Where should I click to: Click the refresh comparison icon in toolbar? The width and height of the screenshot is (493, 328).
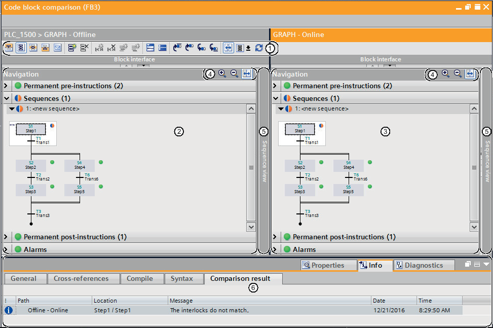(x=259, y=48)
